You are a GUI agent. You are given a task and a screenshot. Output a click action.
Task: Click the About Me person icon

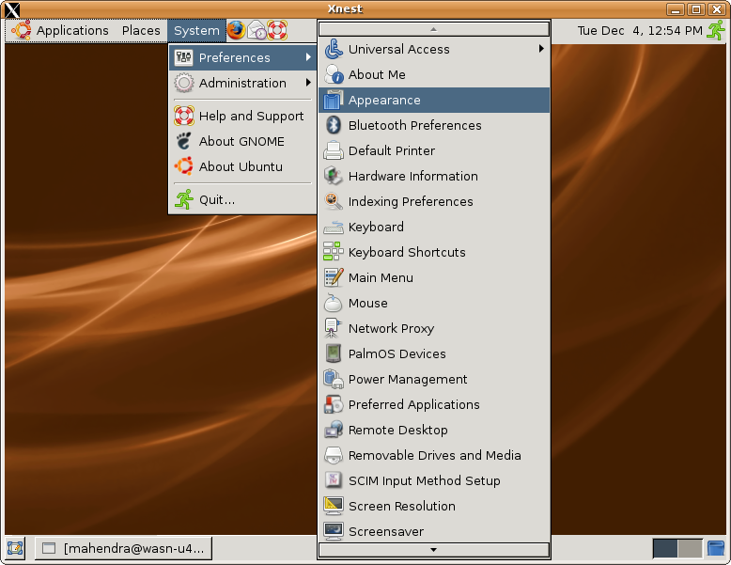(334, 74)
